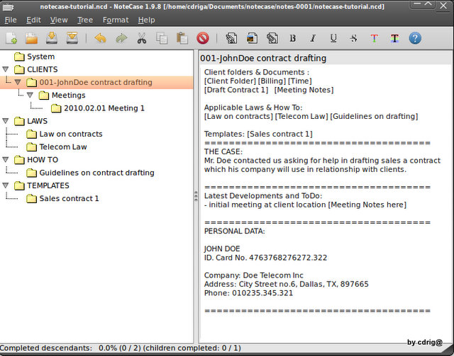454x356 pixels.
Task: Select the LAWS node
Action: click(37, 121)
